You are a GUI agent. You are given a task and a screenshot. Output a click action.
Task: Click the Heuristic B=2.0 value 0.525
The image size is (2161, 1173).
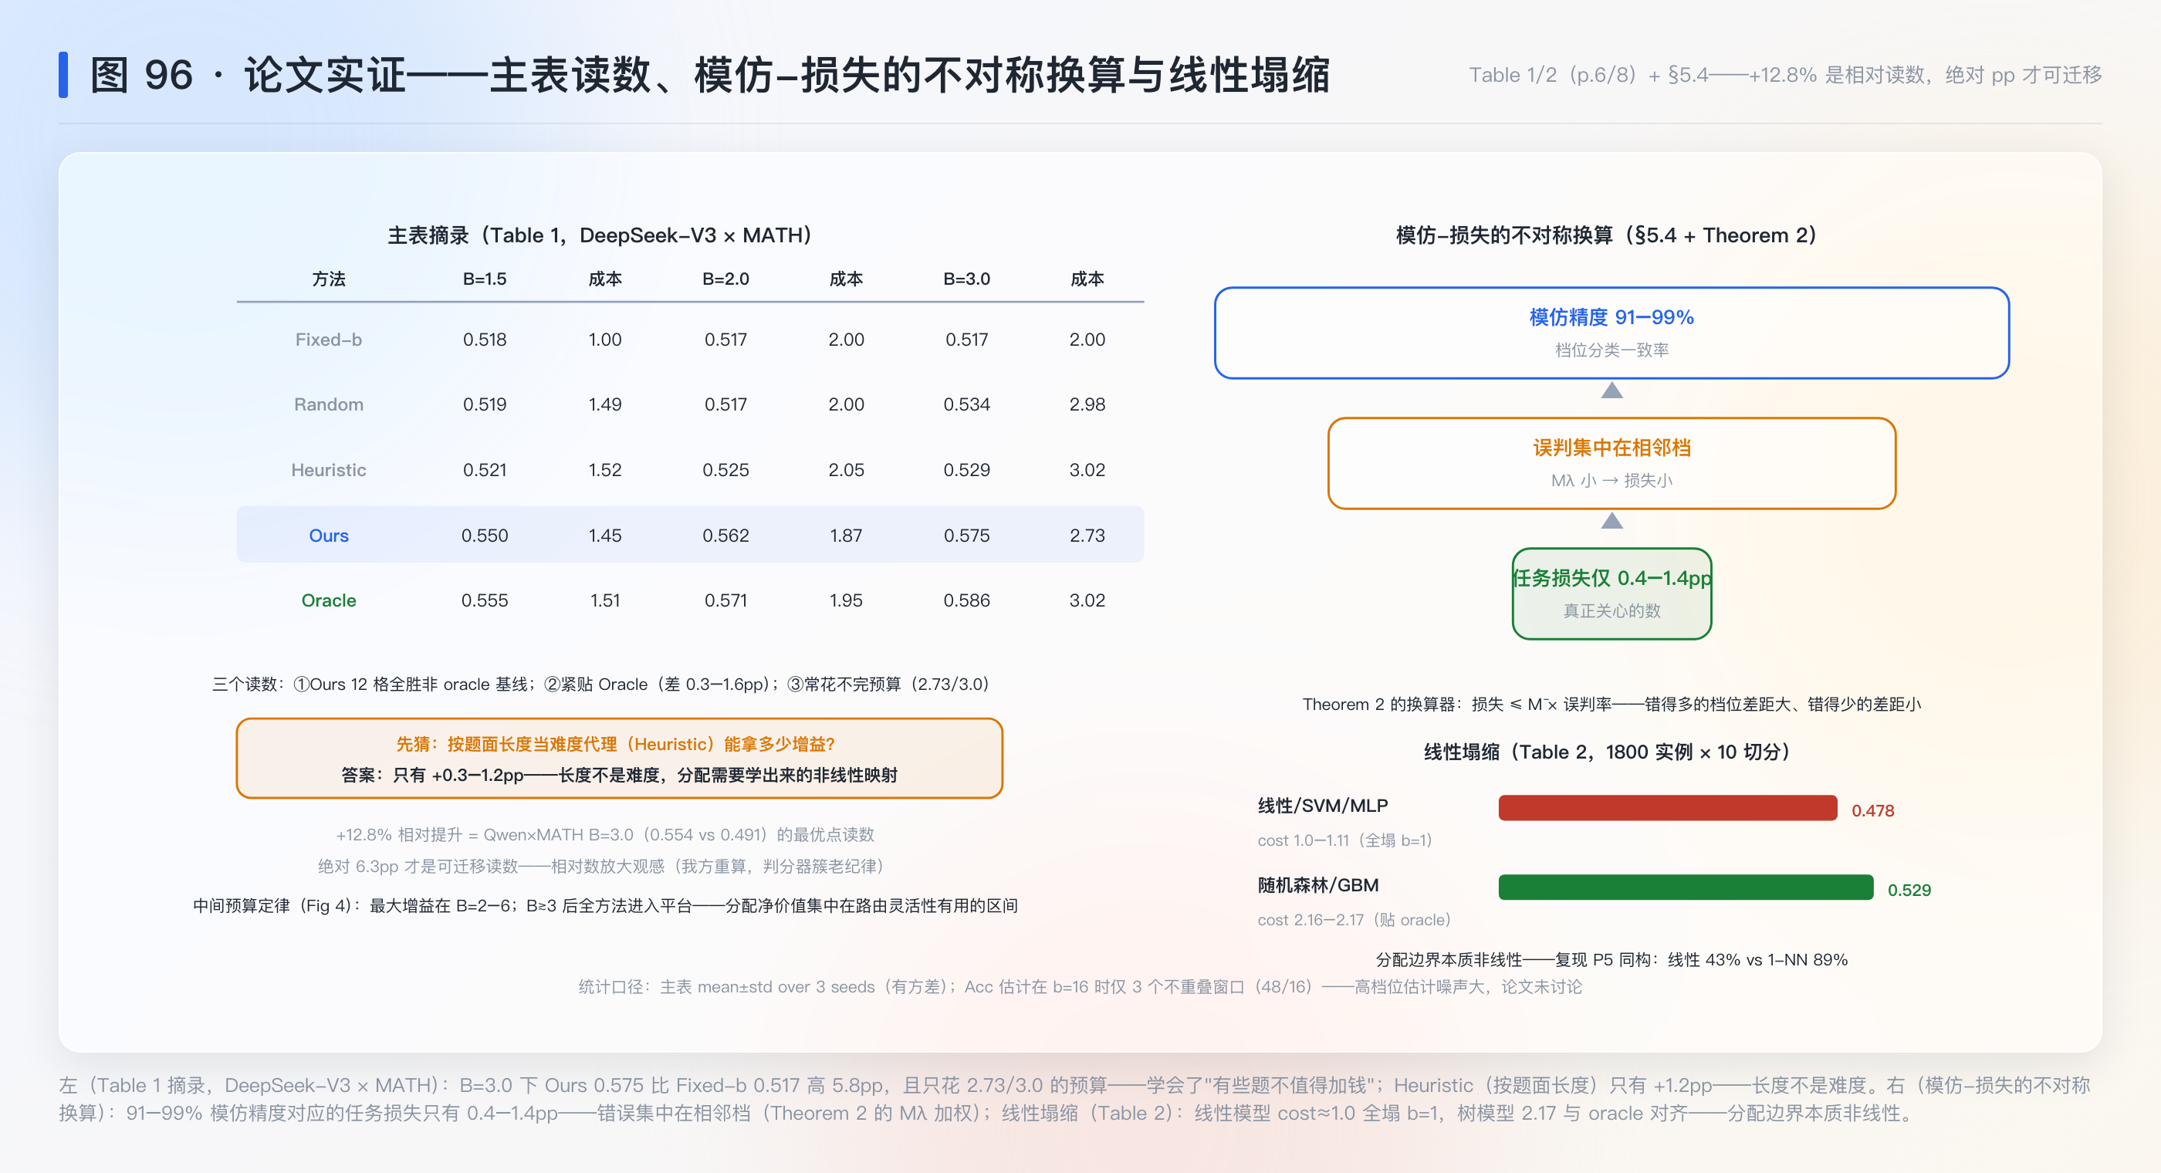[725, 470]
